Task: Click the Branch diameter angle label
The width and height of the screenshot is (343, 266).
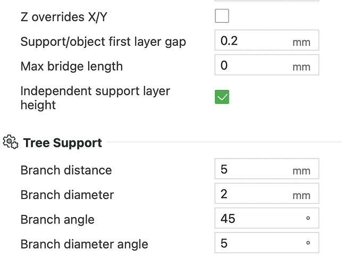Action: (x=84, y=244)
